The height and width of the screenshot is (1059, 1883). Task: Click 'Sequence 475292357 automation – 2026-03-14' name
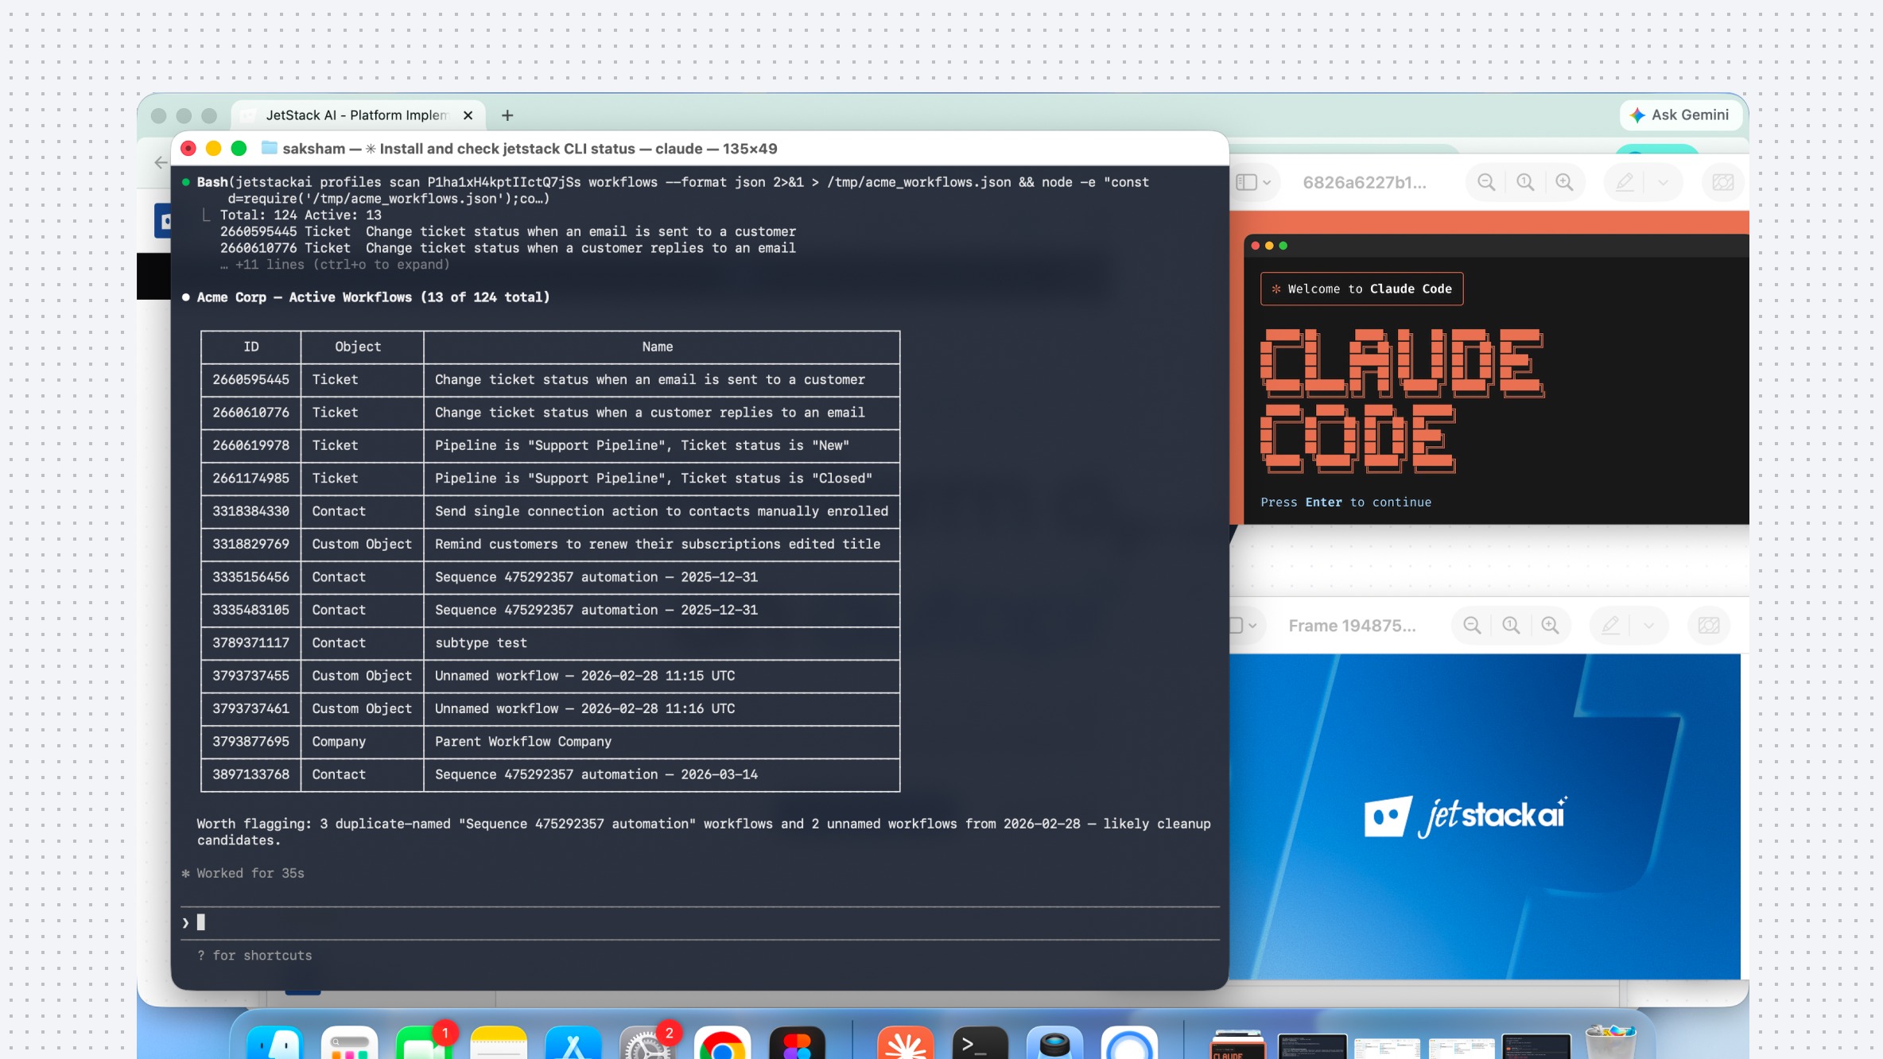coord(596,774)
